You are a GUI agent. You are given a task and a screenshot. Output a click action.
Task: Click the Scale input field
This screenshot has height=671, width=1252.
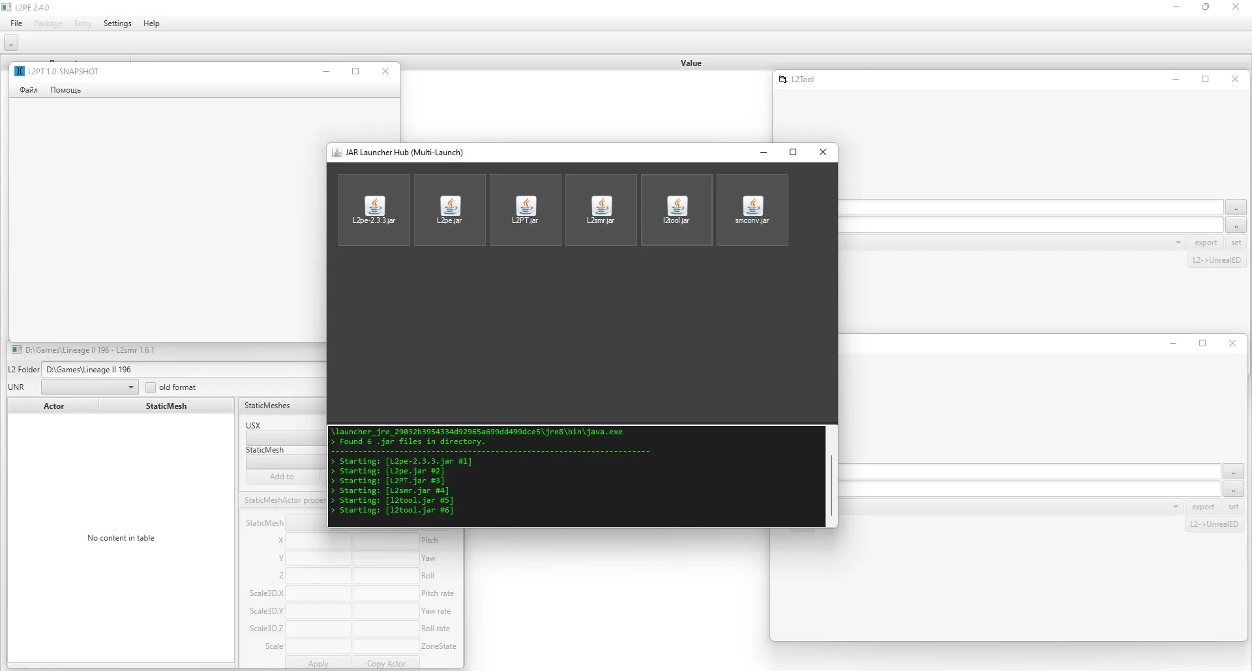point(318,646)
